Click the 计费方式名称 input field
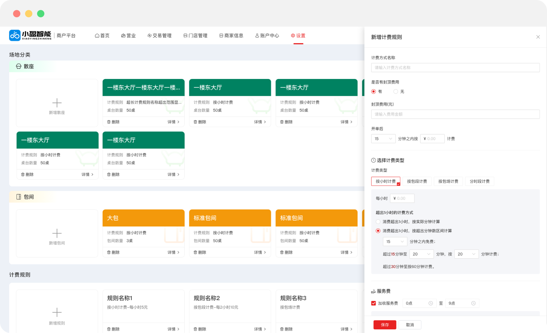The width and height of the screenshot is (547, 333). (x=455, y=67)
